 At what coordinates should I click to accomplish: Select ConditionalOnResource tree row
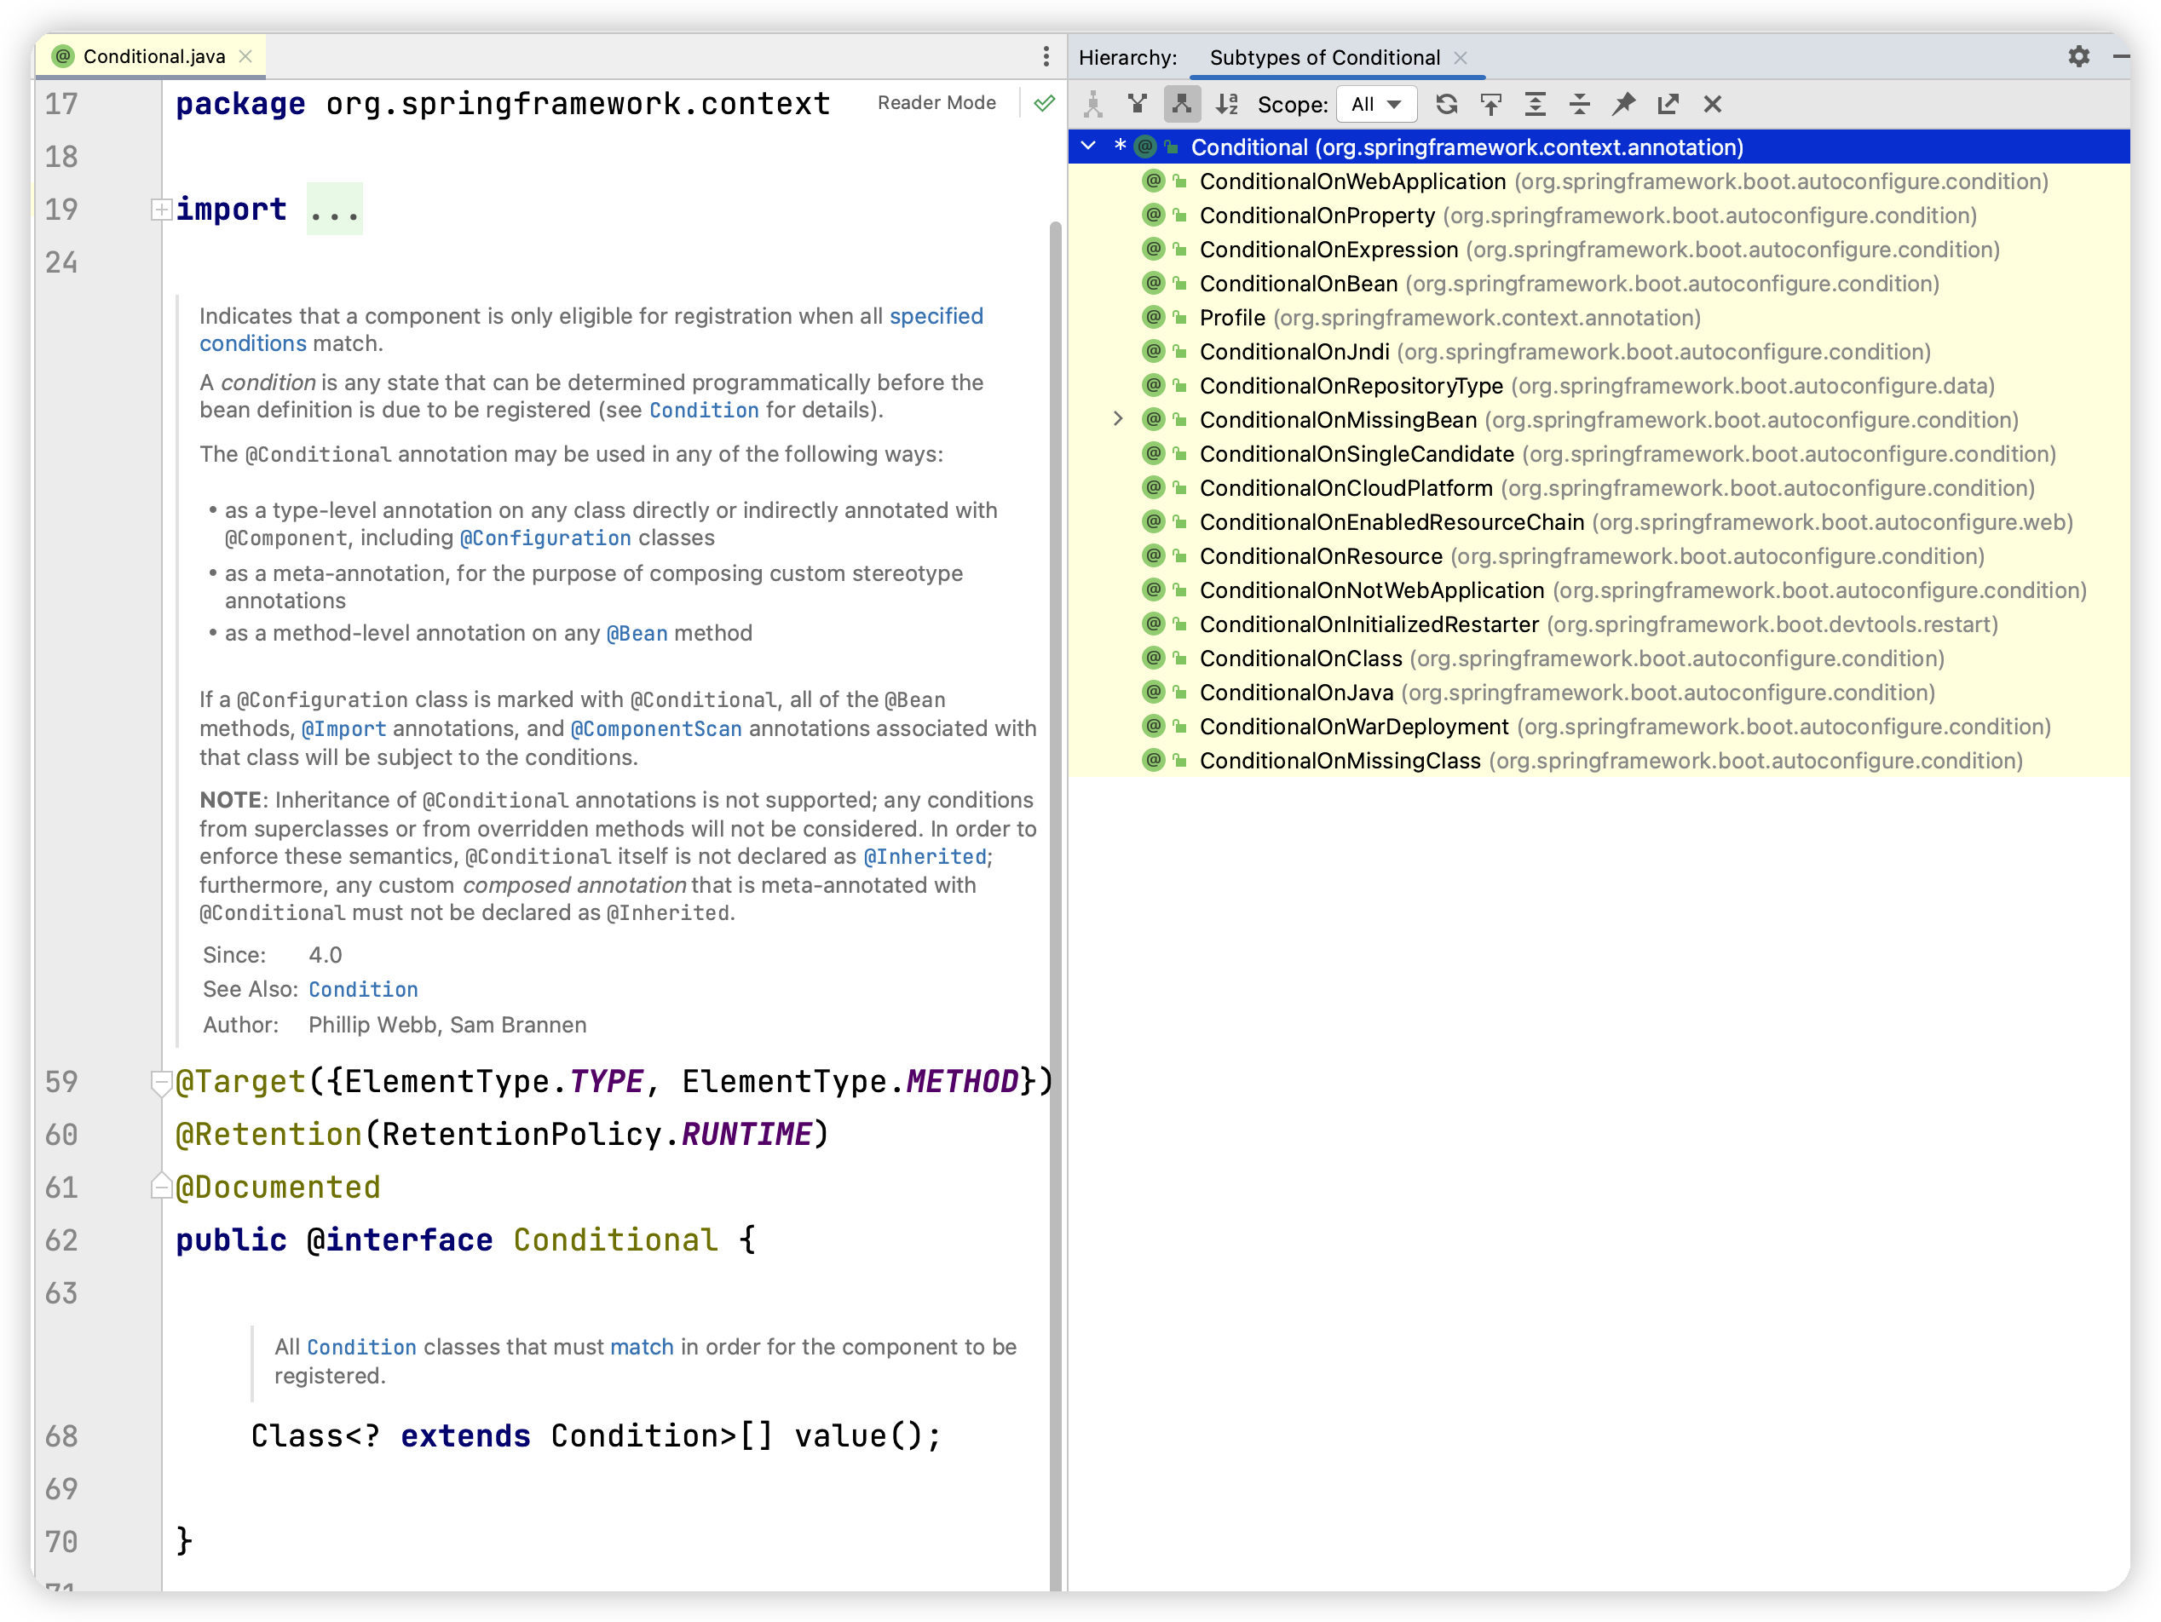tap(1599, 555)
